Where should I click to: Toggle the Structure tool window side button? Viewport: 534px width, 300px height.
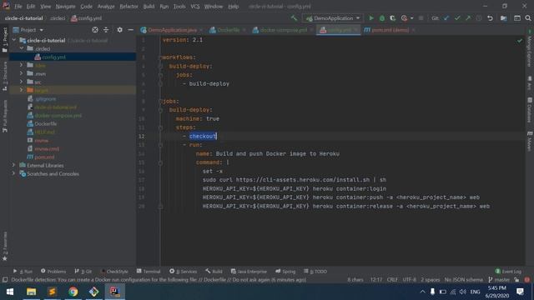(x=5, y=76)
